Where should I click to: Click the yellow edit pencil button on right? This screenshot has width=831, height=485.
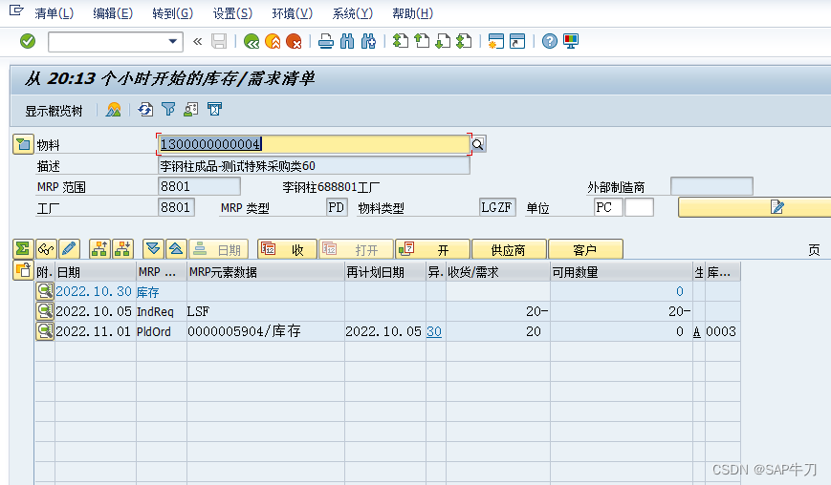point(754,207)
